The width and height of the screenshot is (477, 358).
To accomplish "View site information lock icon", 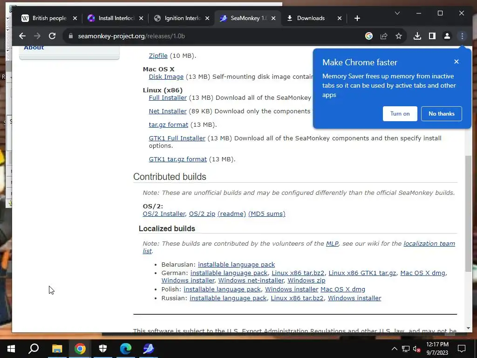I will (x=71, y=36).
